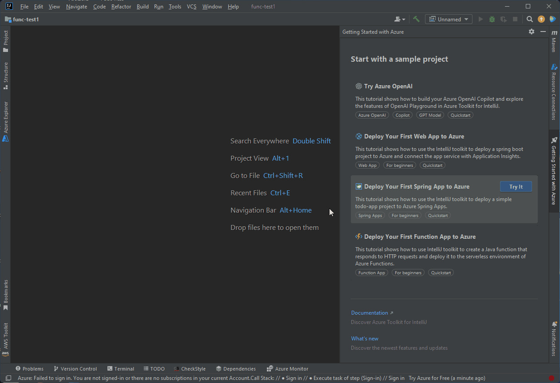Open the Project tool window

pyautogui.click(x=6, y=41)
